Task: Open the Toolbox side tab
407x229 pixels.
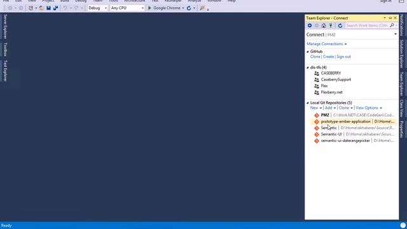Action: click(5, 50)
